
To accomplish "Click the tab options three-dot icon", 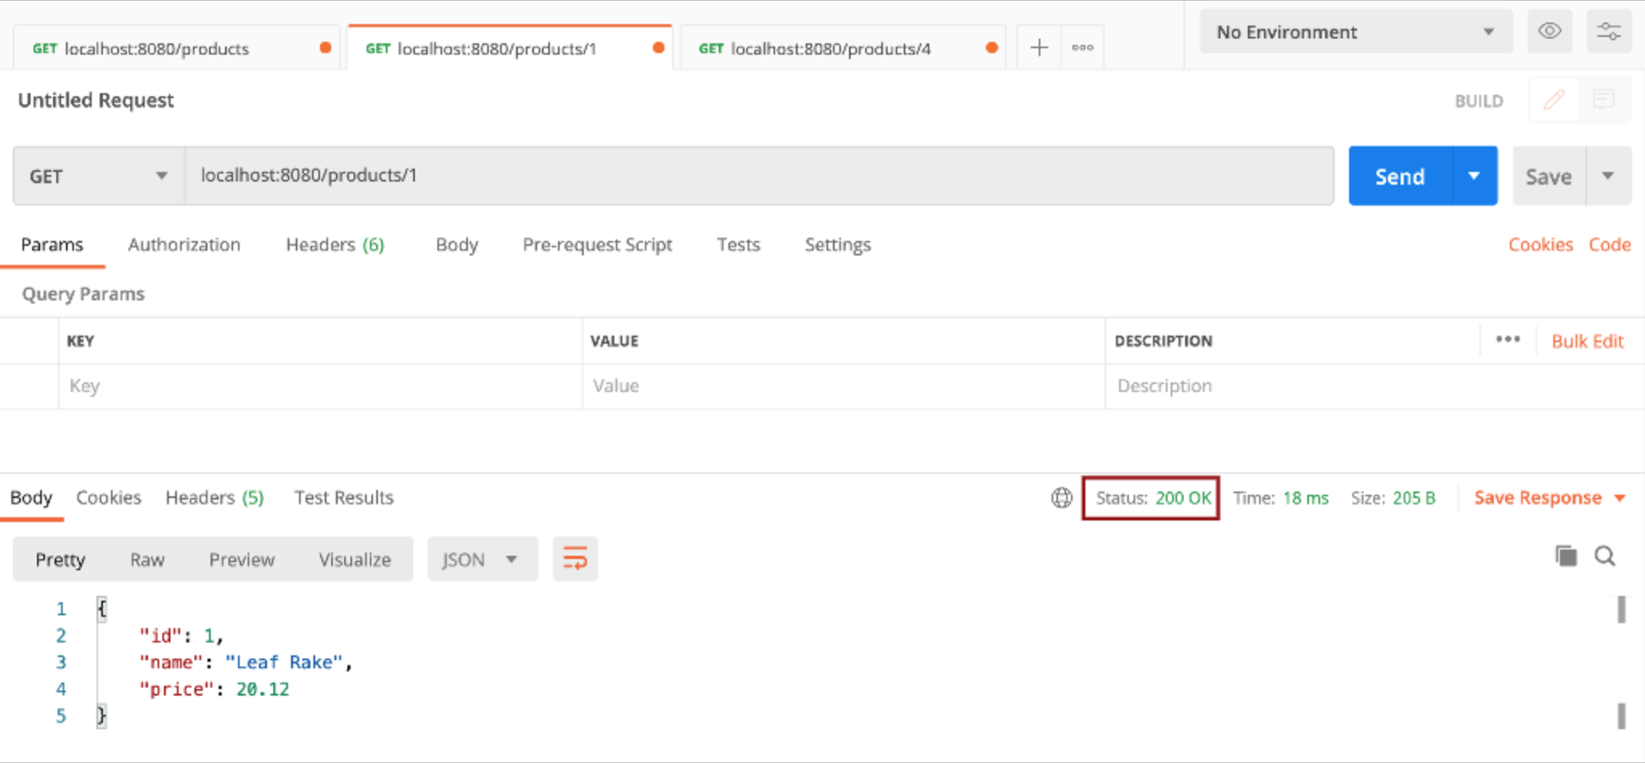I will pyautogui.click(x=1082, y=48).
